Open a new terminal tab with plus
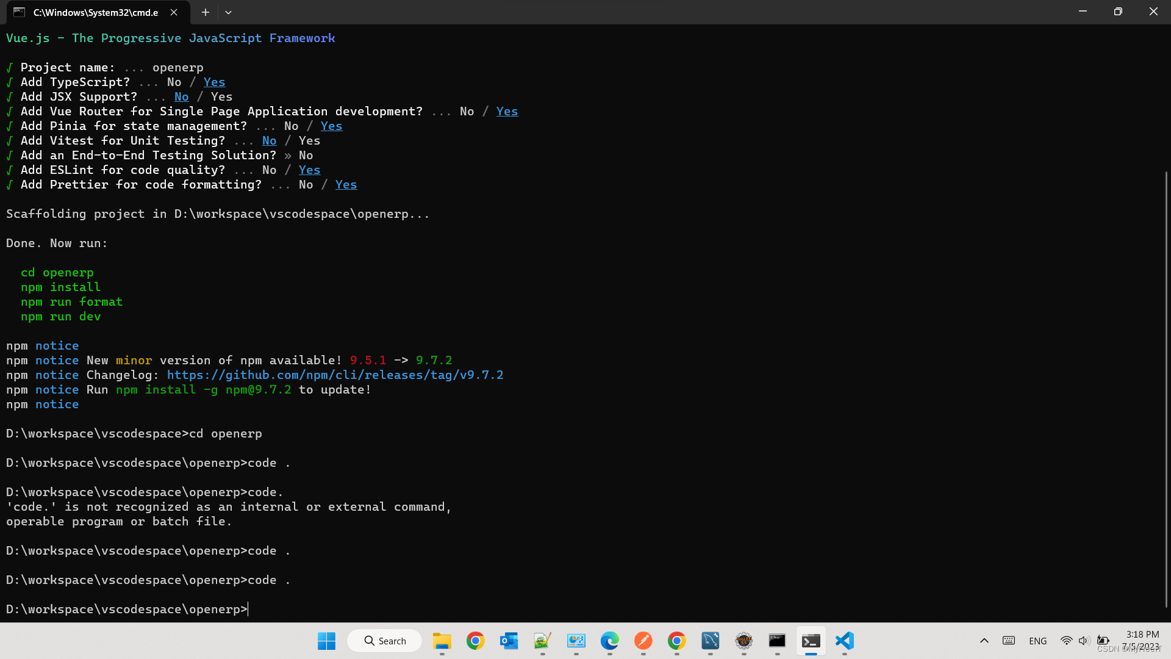This screenshot has width=1171, height=659. pyautogui.click(x=206, y=12)
